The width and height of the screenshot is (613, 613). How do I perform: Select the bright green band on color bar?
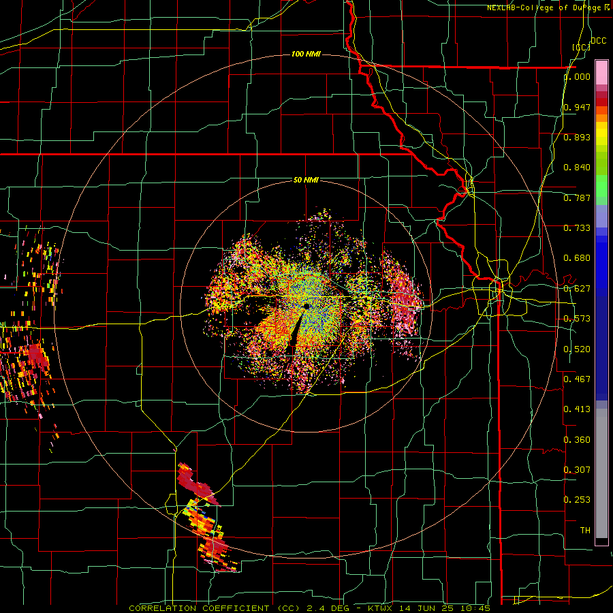tap(601, 186)
